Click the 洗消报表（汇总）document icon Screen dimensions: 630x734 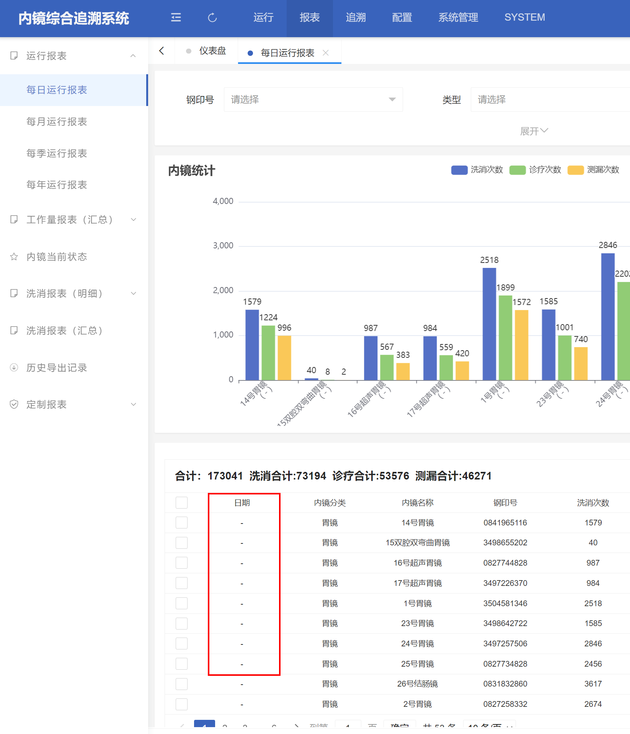point(14,331)
